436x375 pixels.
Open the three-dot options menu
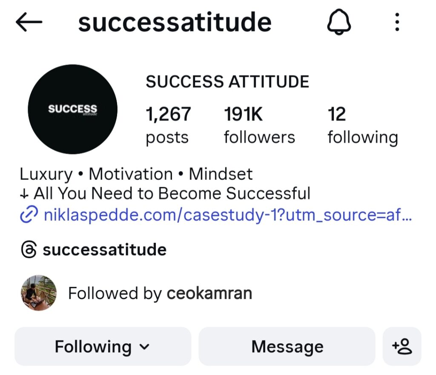point(397,22)
